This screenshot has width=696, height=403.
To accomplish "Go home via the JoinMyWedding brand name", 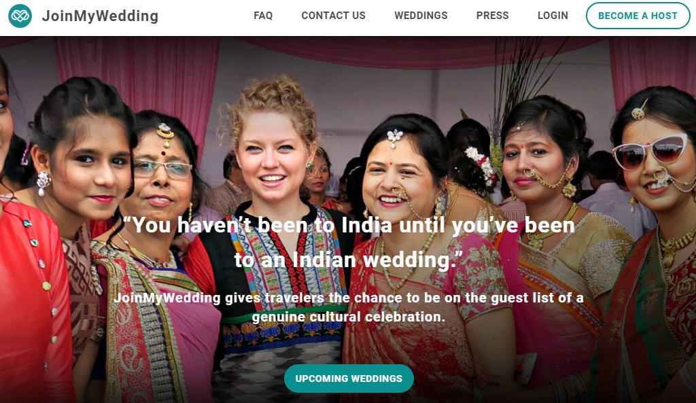I will tap(100, 16).
